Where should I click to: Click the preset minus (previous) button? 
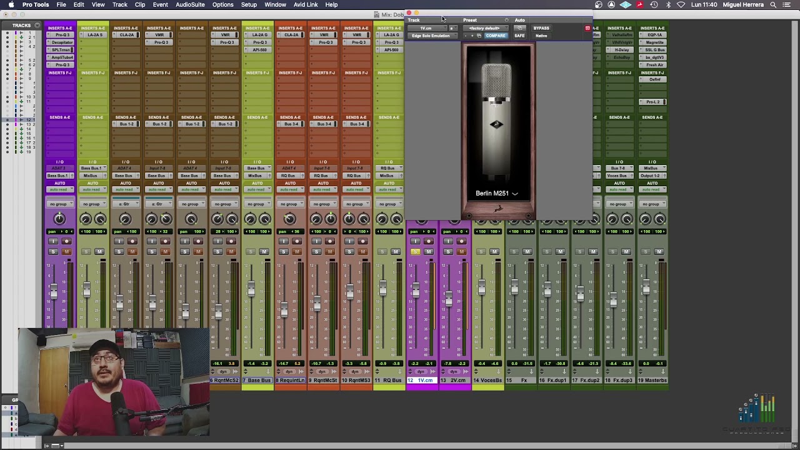pyautogui.click(x=466, y=36)
